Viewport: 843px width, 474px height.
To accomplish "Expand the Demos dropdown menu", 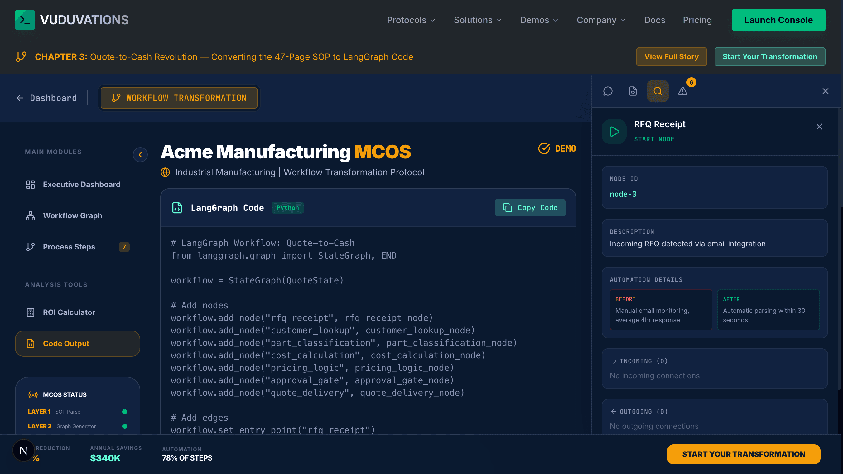I will click(x=539, y=20).
